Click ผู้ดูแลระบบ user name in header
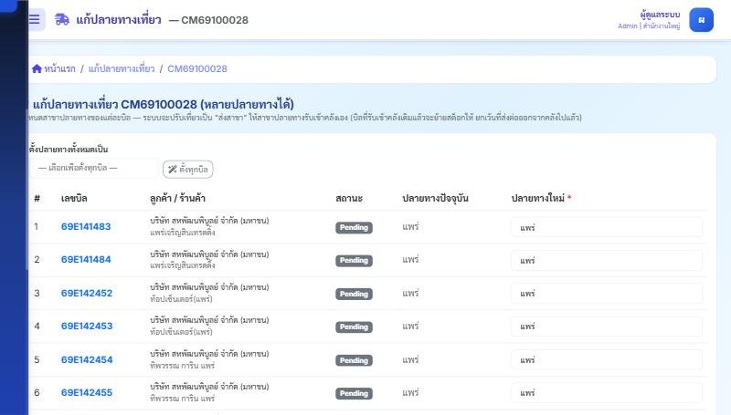The image size is (731, 415). click(660, 15)
